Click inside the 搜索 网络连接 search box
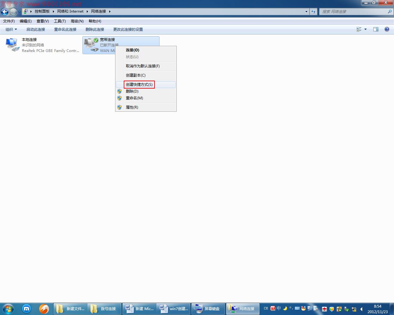 pos(354,11)
